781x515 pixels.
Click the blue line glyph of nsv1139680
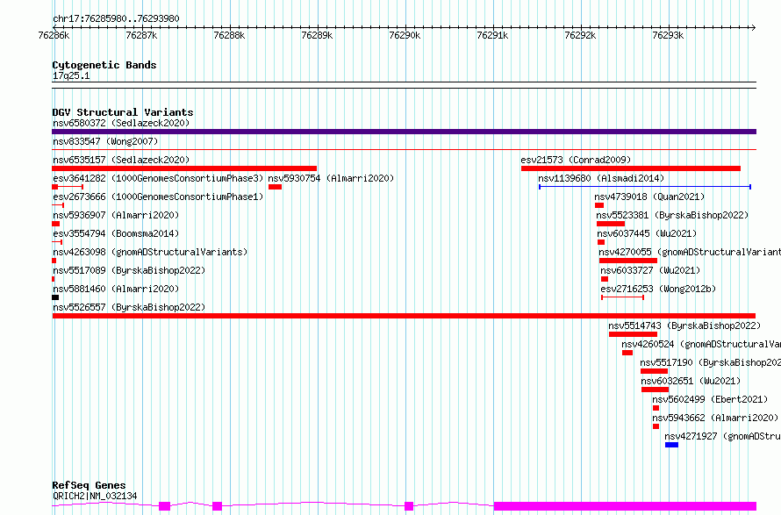[x=645, y=187]
